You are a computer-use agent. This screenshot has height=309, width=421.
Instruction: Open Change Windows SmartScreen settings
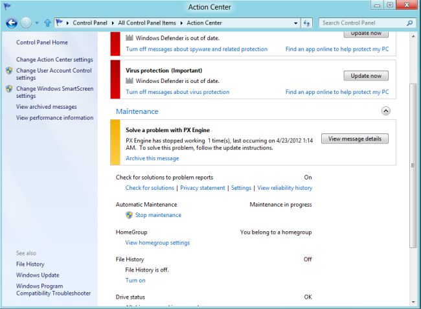tap(55, 92)
